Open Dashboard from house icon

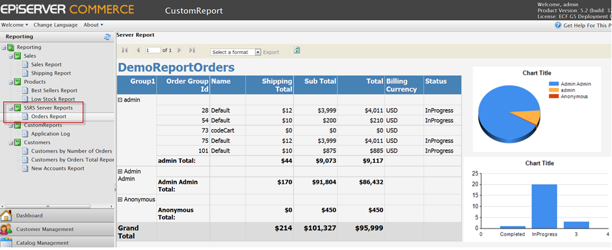pyautogui.click(x=7, y=216)
